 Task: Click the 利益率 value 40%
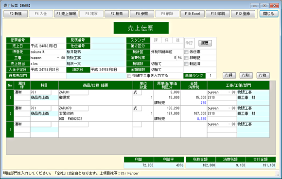[x=169, y=165]
